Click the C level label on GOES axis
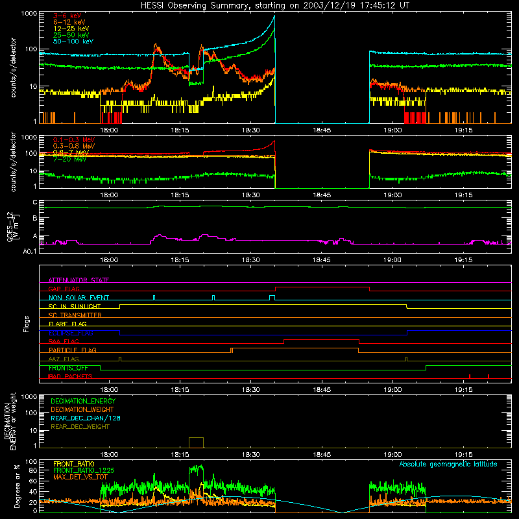Image resolution: width=519 pixels, height=519 pixels. [35, 202]
